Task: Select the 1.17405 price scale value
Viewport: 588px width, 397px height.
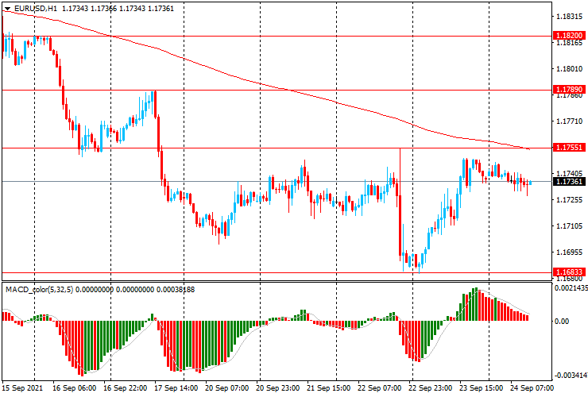Action: tap(569, 174)
